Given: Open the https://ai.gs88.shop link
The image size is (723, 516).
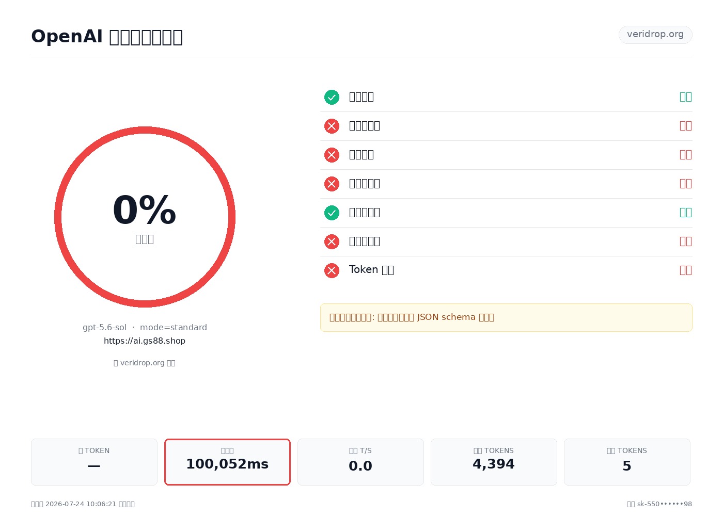Looking at the screenshot, I should click(x=145, y=341).
